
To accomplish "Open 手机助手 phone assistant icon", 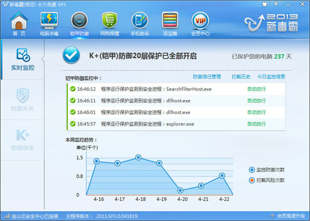I will [x=139, y=23].
